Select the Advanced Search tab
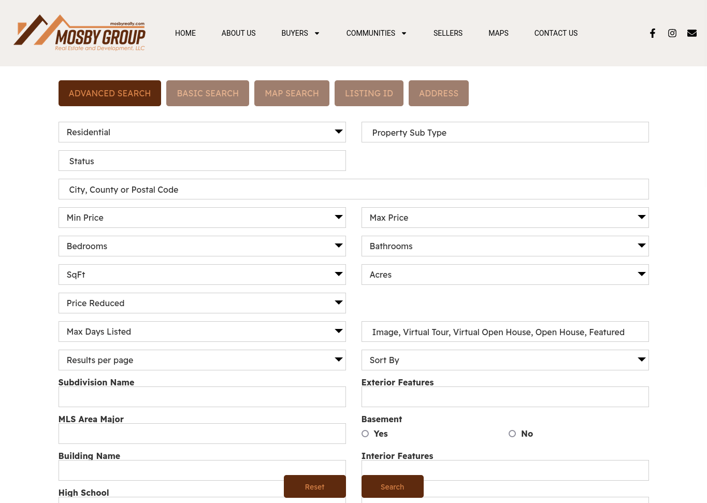707x503 pixels. [x=110, y=93]
